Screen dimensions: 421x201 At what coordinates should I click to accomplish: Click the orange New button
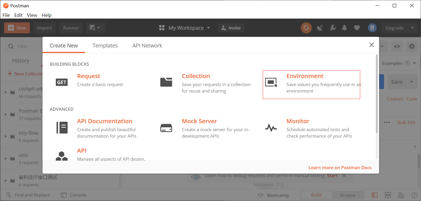[x=17, y=28]
